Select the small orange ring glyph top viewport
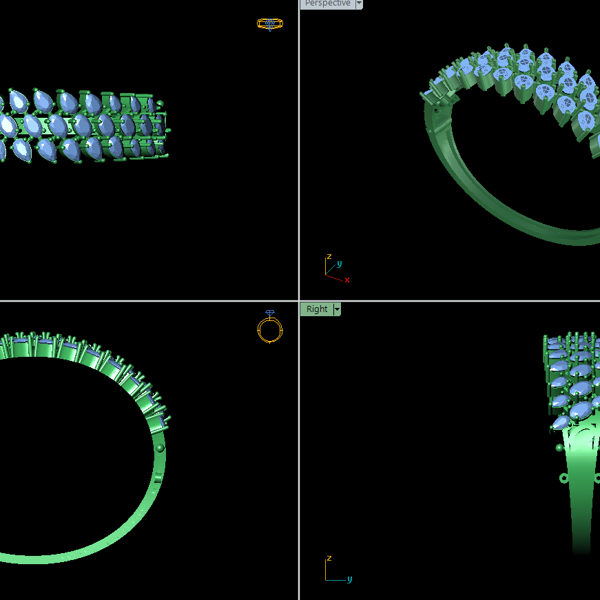The height and width of the screenshot is (600, 600). pyautogui.click(x=269, y=24)
